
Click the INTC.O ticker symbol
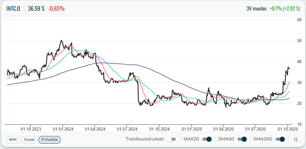coord(13,9)
